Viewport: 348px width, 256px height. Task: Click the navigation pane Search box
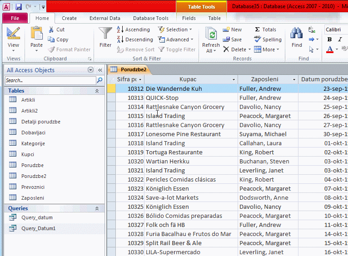coord(50,80)
